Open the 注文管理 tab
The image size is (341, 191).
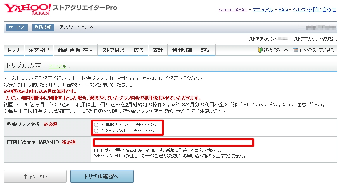39,50
